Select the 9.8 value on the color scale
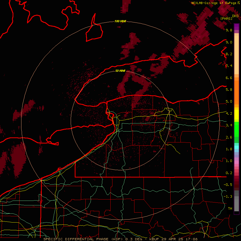Image resolution: width=241 pixels, height=241 pixels. point(229,30)
